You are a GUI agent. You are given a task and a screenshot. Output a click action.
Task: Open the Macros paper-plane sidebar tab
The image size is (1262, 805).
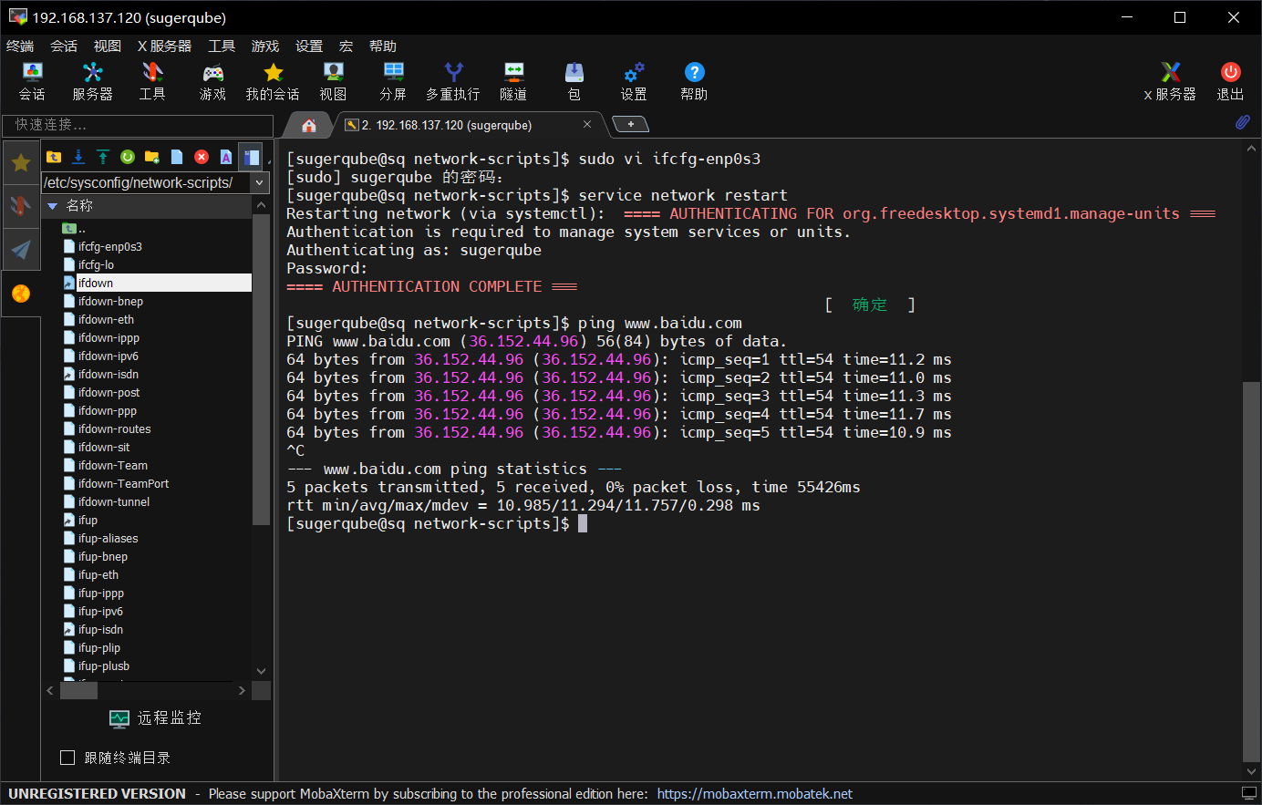click(x=21, y=249)
